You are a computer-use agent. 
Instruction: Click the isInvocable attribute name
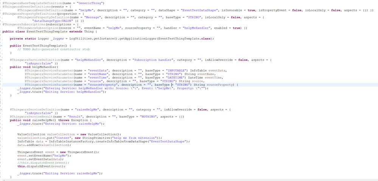(x=231, y=10)
